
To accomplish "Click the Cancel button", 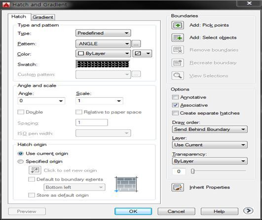I will click(x=176, y=211).
